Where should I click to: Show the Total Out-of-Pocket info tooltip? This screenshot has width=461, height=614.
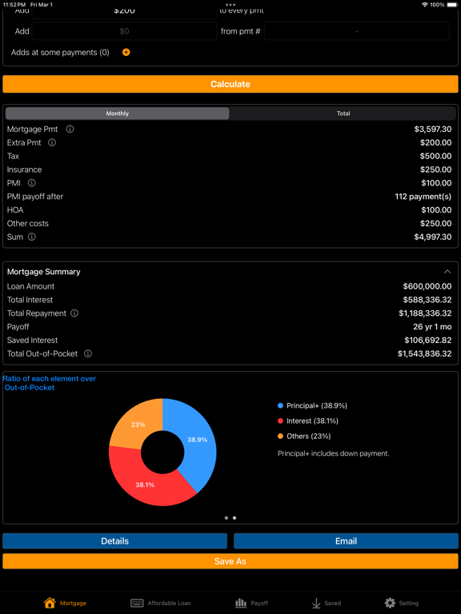pos(88,353)
